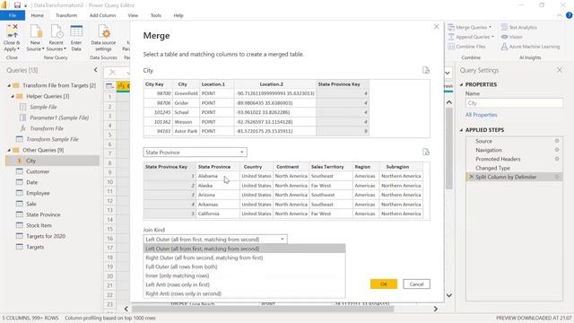The height and width of the screenshot is (323, 574).
Task: Select the Employee query
Action: 38,193
